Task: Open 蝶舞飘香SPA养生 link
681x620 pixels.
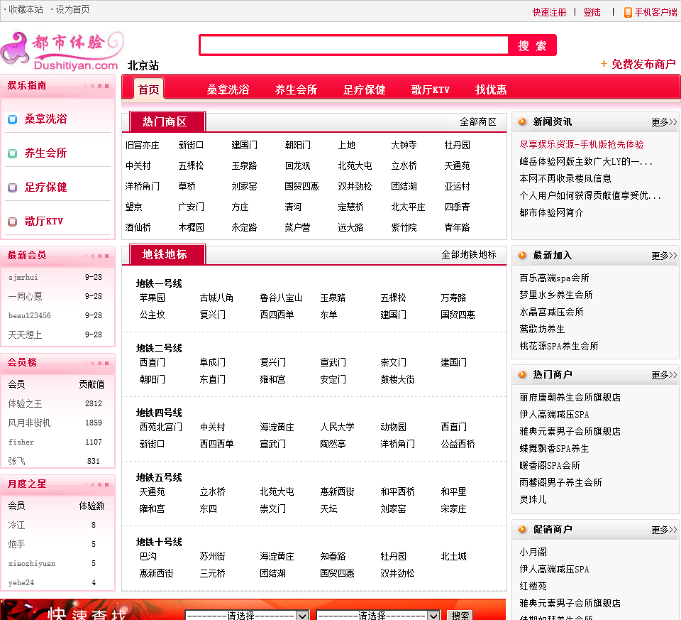Action: click(x=554, y=449)
